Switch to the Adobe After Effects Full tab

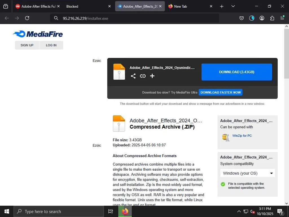[35, 6]
